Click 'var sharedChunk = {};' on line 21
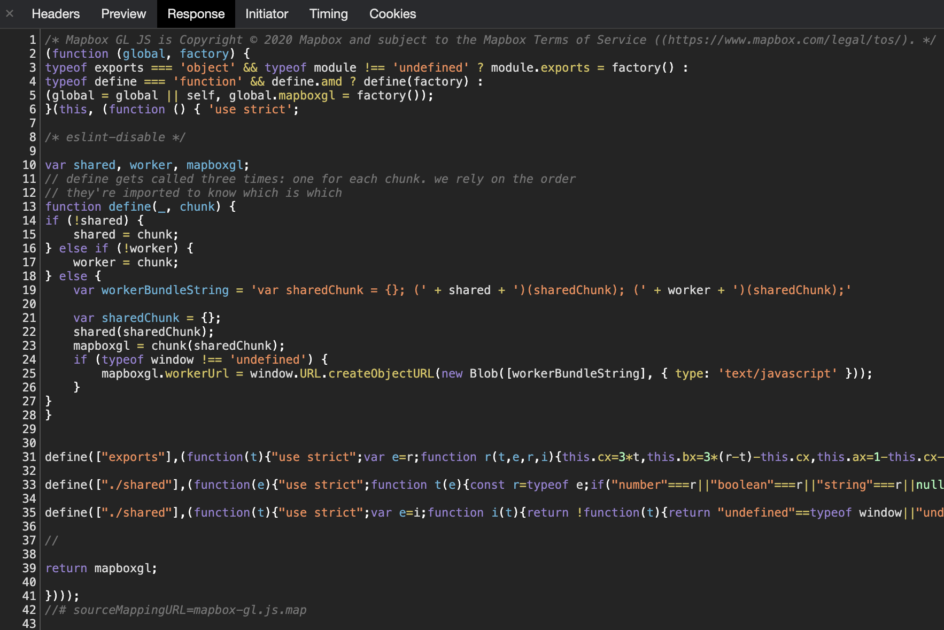The image size is (944, 630). coord(147,318)
